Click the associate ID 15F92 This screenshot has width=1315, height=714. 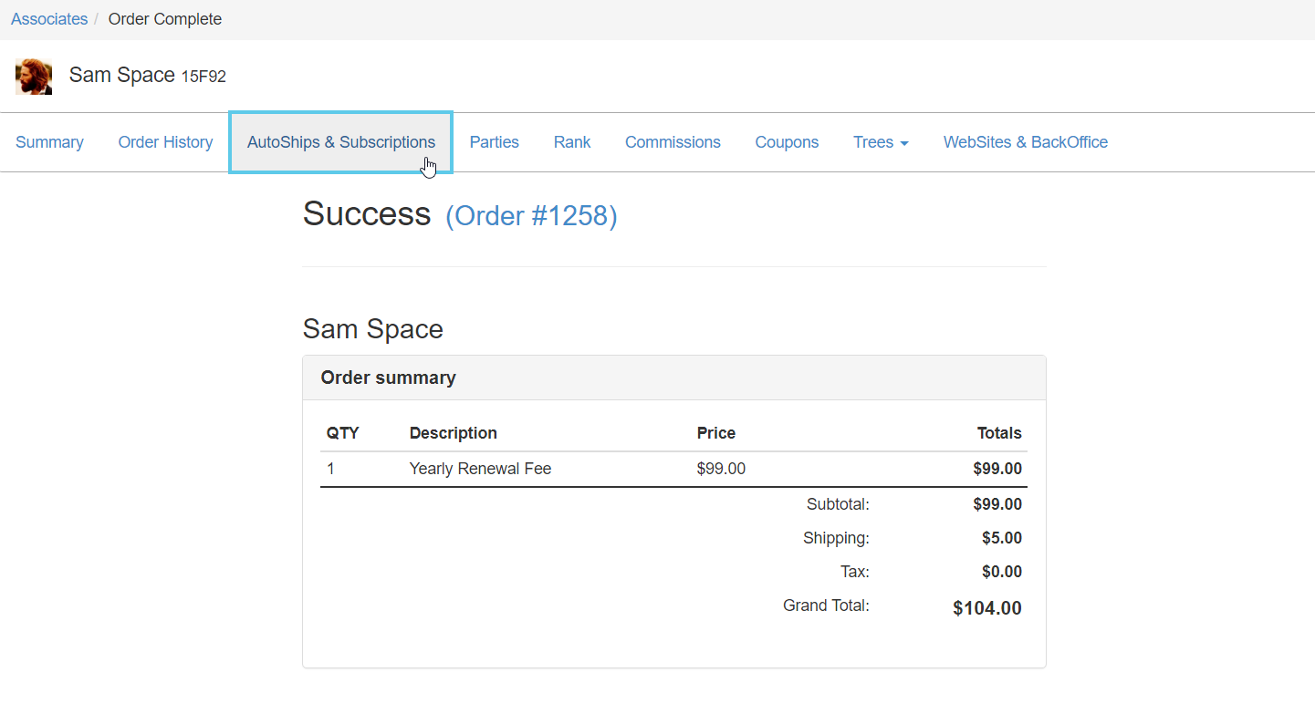pyautogui.click(x=204, y=77)
